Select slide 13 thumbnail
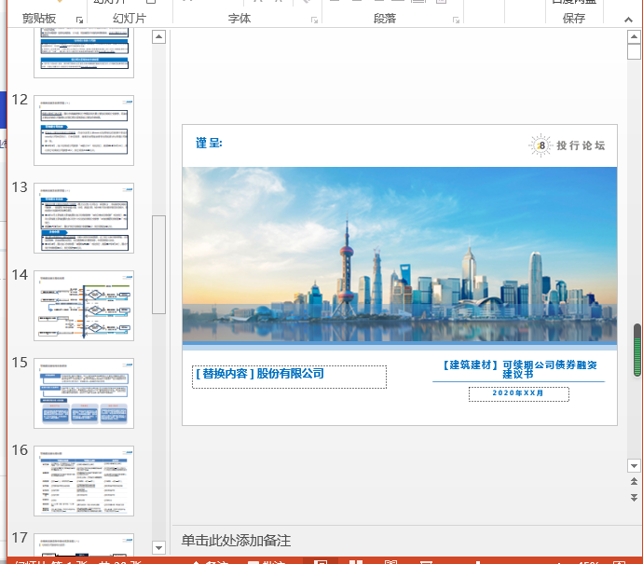The height and width of the screenshot is (564, 643). [x=84, y=217]
